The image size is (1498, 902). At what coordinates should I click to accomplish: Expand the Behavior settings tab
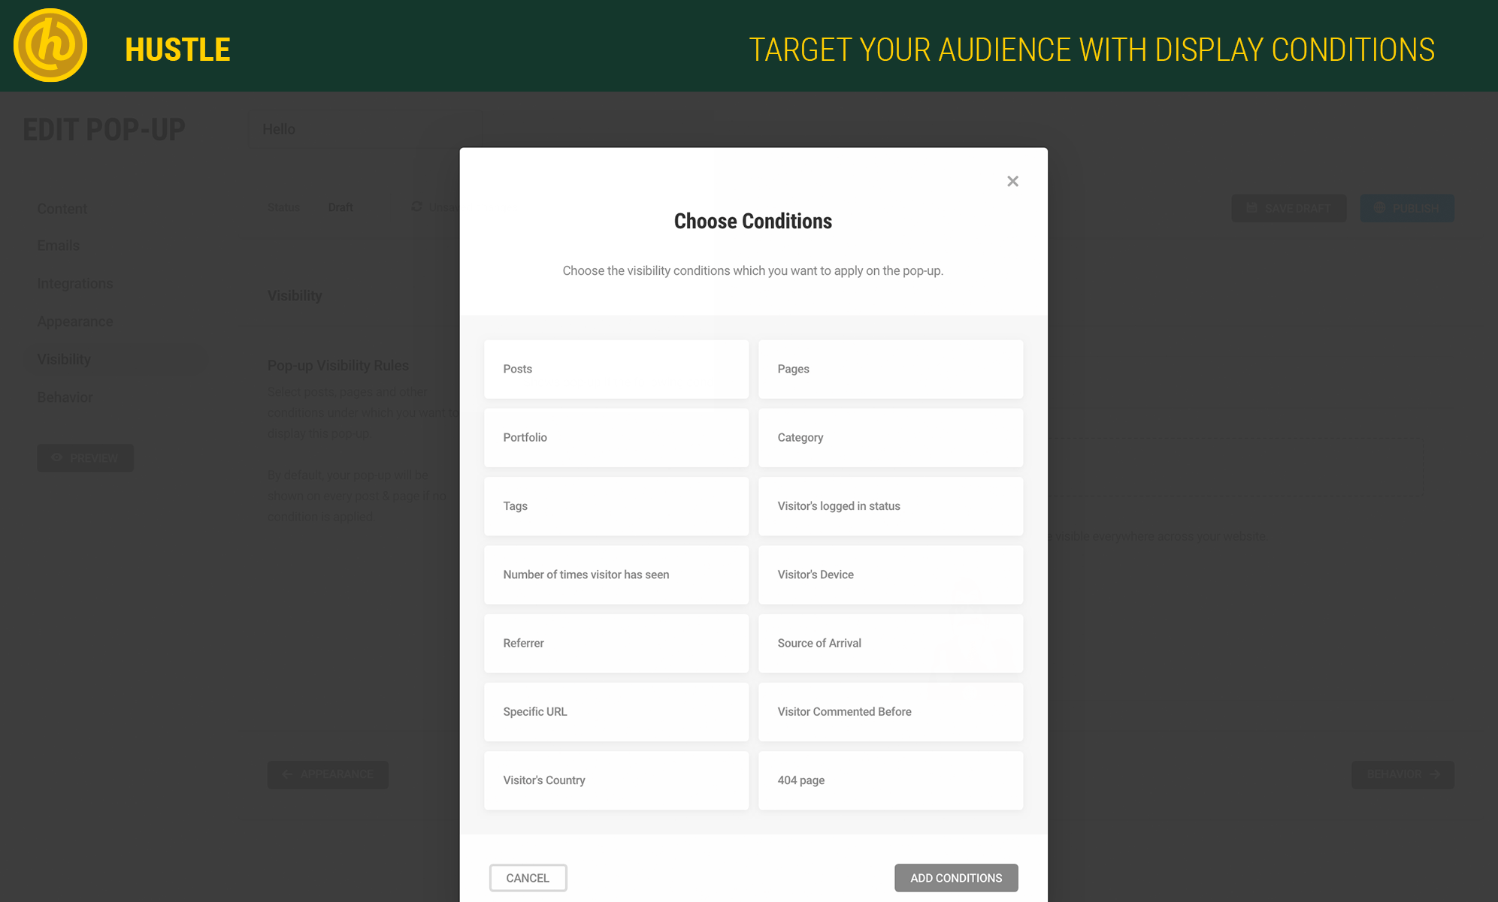pos(64,397)
